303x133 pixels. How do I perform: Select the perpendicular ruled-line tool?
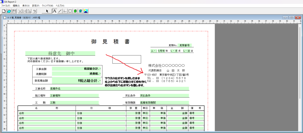[x=65, y=11]
